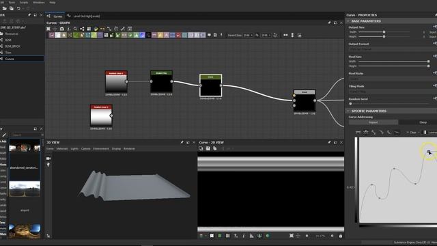This screenshot has width=437, height=246.
Task: Pin the Curves GRAPH panel
Action: click(329, 23)
